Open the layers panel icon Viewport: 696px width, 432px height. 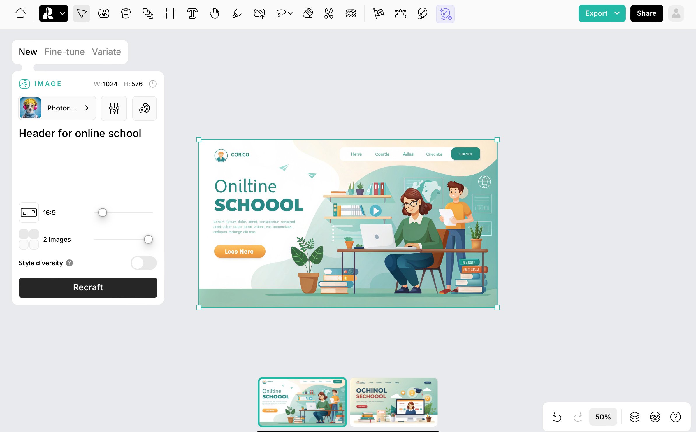point(635,417)
